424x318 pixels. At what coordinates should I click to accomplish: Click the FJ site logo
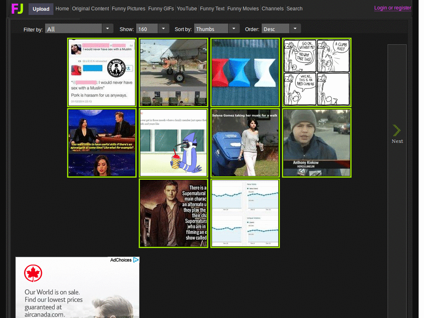tap(17, 8)
